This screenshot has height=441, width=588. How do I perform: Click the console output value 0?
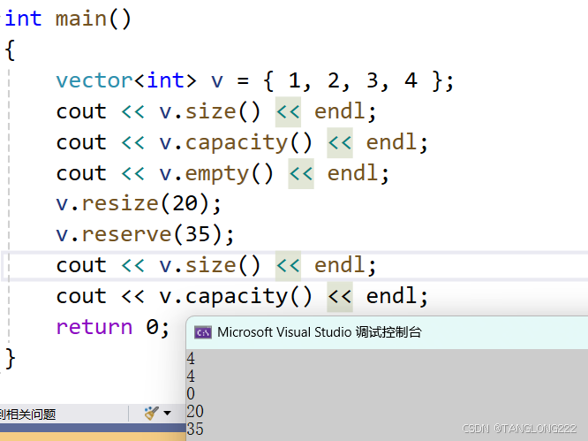(x=191, y=393)
